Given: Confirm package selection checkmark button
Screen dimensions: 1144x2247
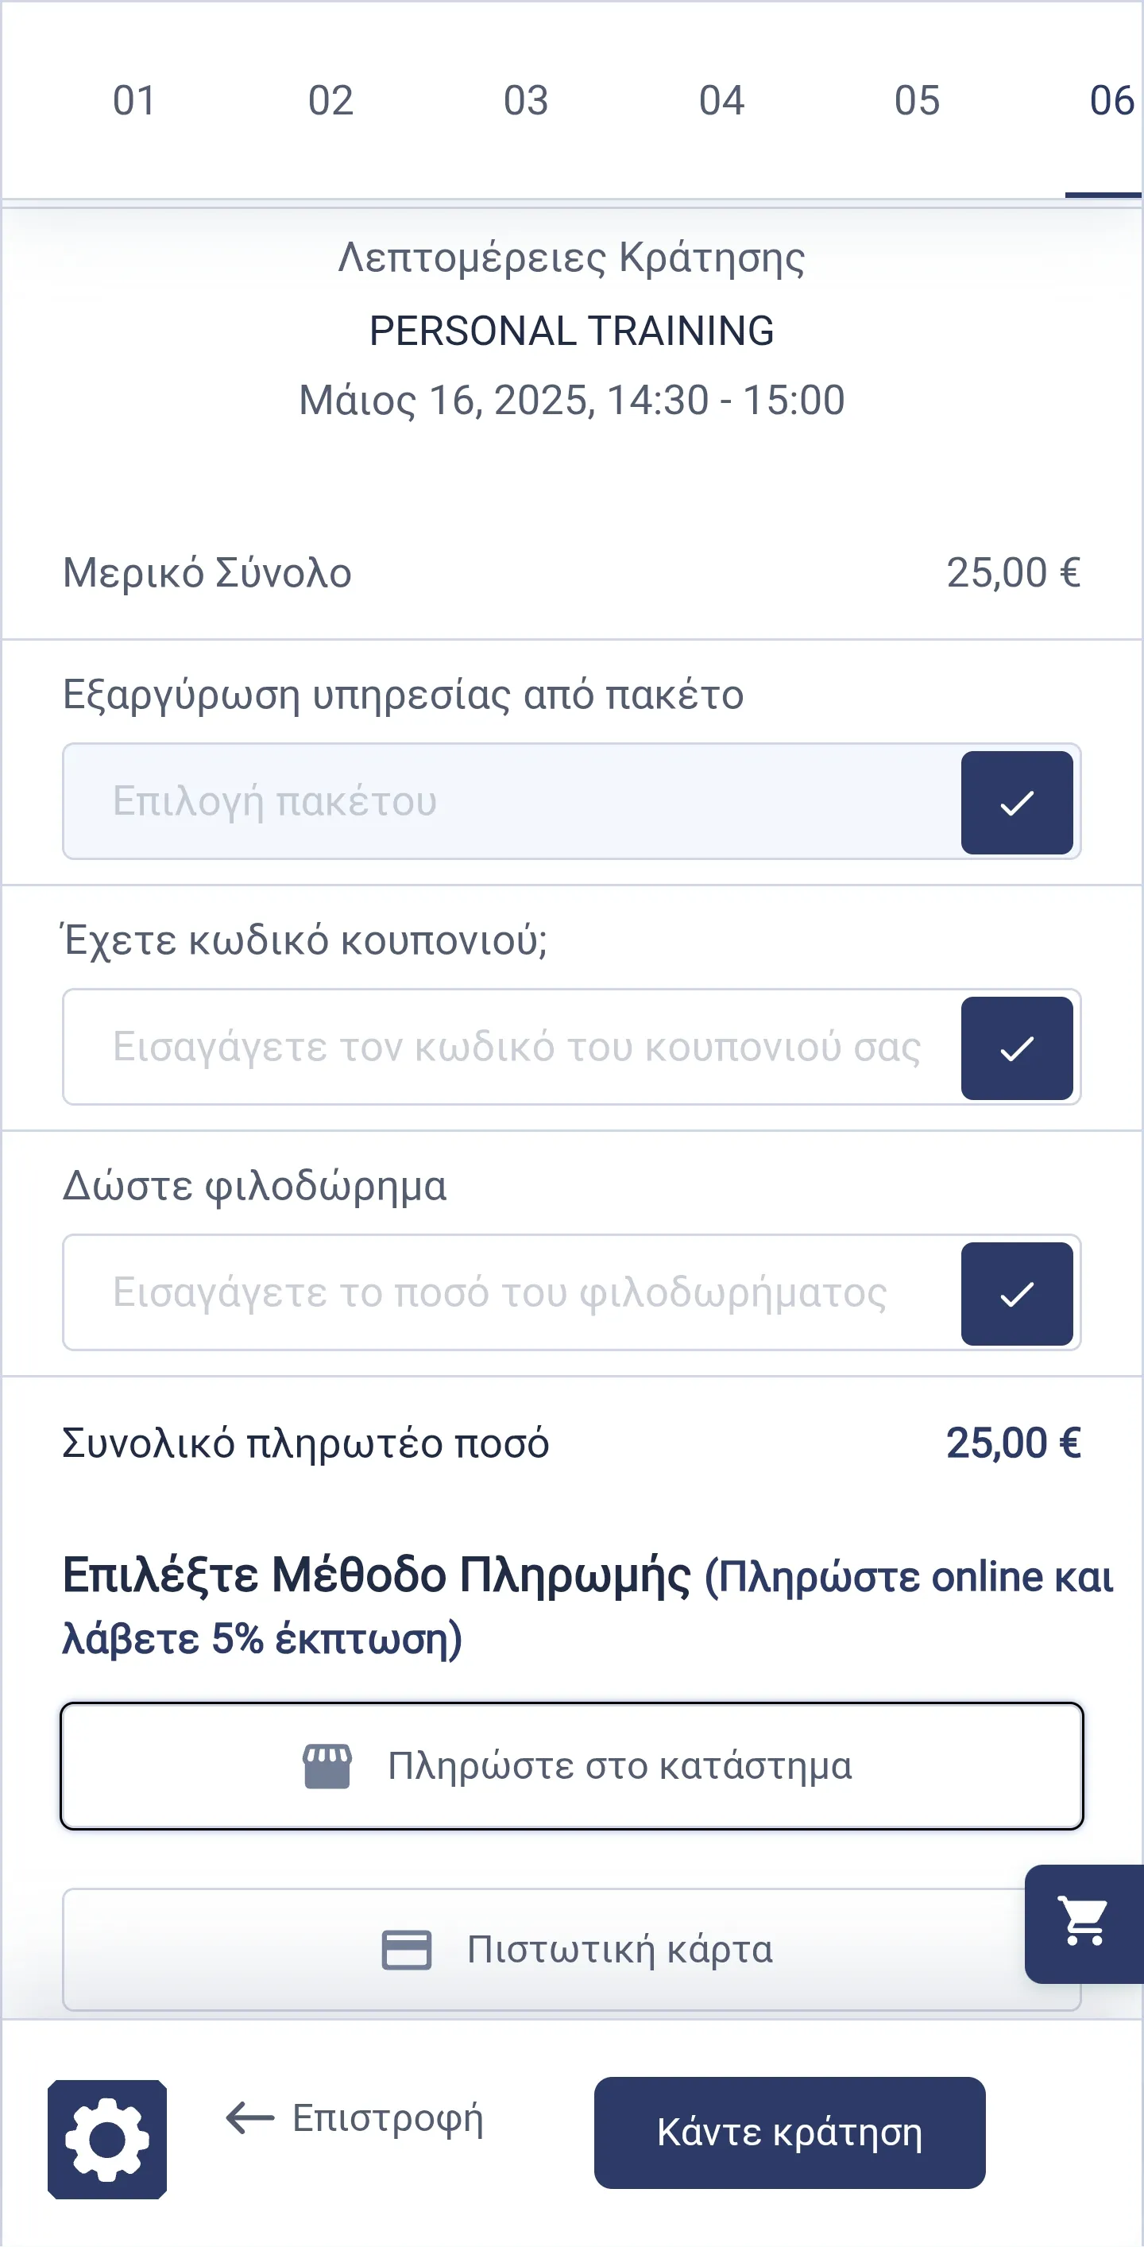Looking at the screenshot, I should pos(1017,803).
